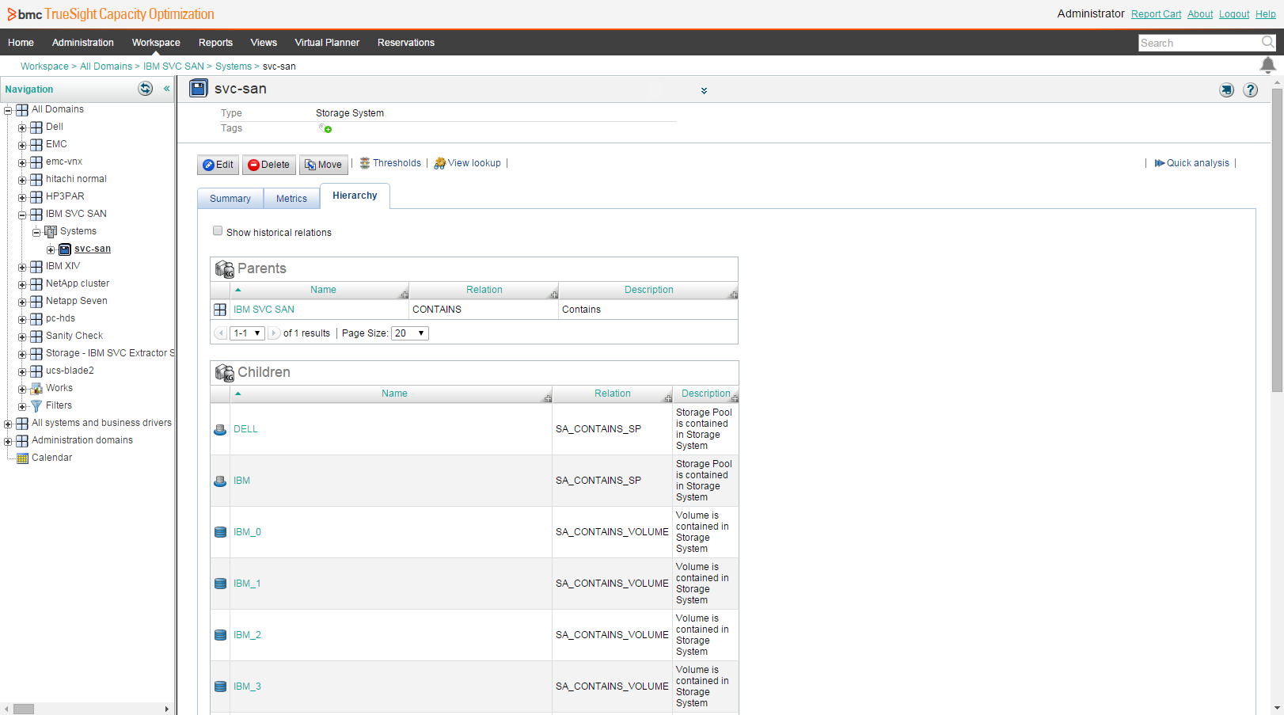Screen dimensions: 1284x715
Task: Select NetApp cluster in navigation tree
Action: click(x=78, y=283)
